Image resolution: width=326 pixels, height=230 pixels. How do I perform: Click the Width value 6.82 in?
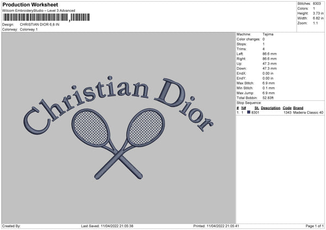[x=318, y=18]
